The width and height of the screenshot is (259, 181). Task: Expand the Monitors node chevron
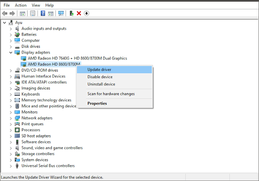[x=11, y=112]
